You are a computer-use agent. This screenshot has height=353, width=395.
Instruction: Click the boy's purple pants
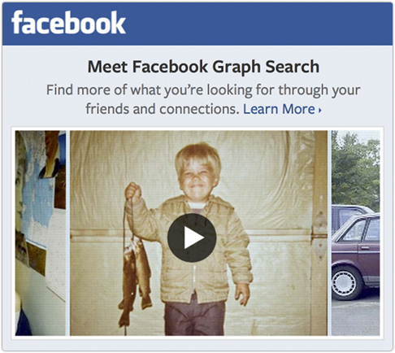click(x=194, y=317)
